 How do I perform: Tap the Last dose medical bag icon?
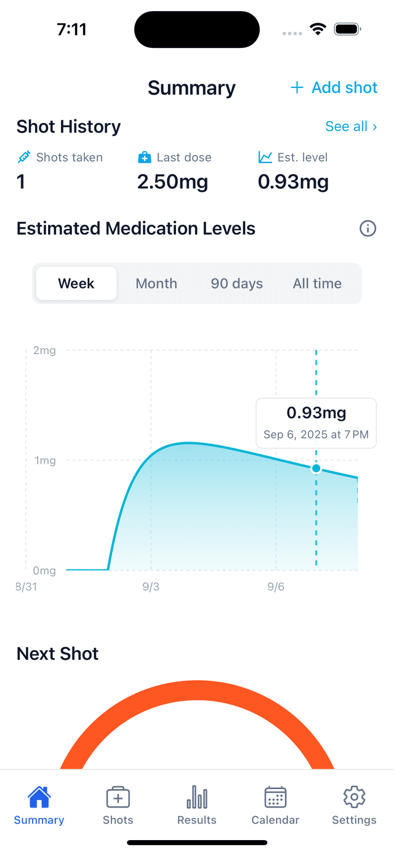144,157
